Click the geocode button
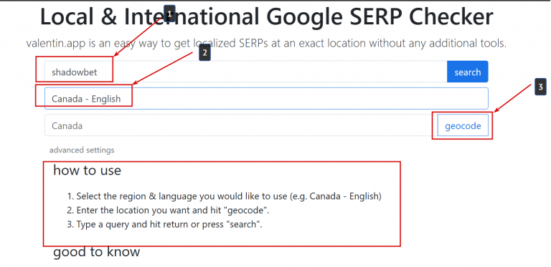The image size is (551, 267). (463, 125)
